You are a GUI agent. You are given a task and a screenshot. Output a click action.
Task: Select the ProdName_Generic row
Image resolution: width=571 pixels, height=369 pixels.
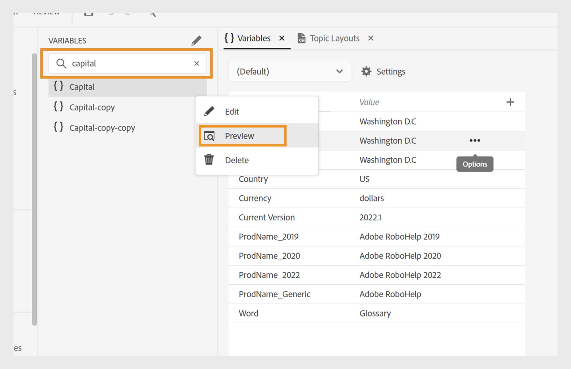(x=377, y=294)
